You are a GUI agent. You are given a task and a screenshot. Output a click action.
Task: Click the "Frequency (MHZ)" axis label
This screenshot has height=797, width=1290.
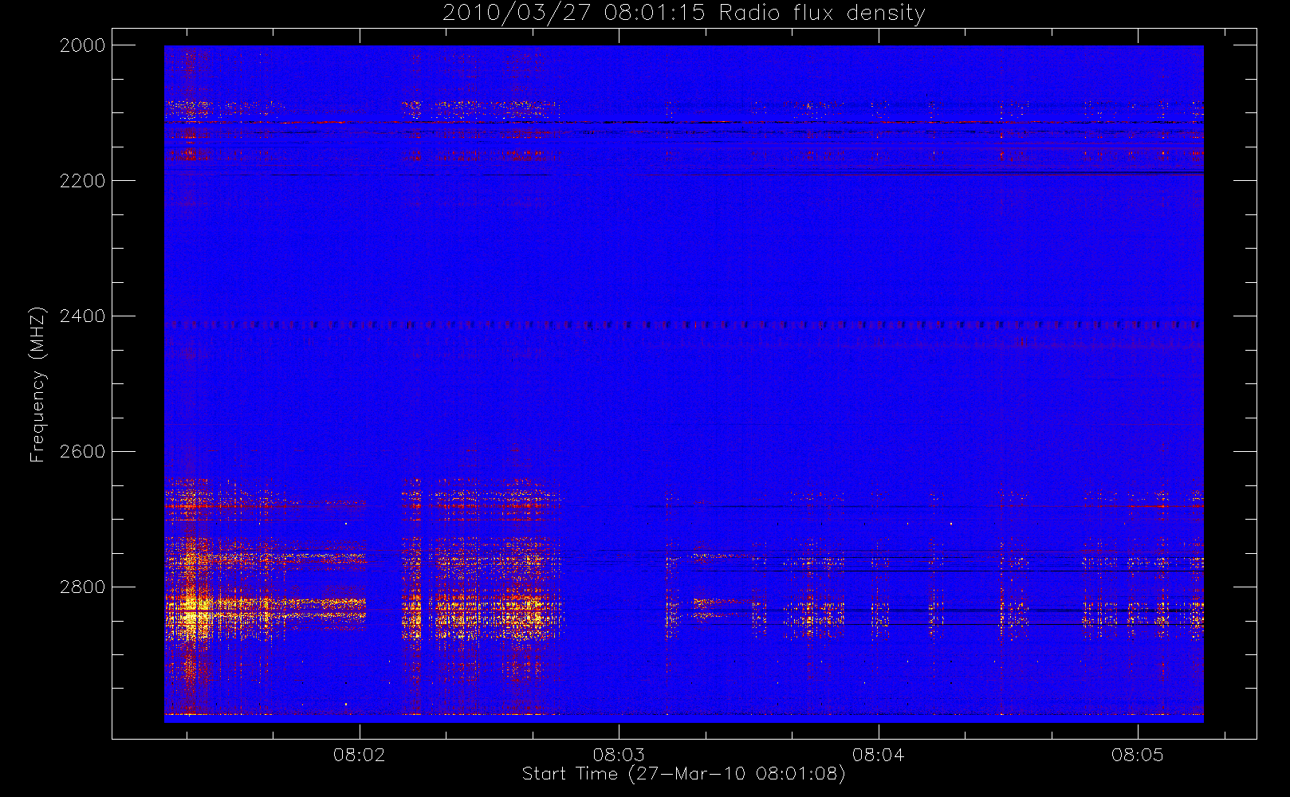click(x=37, y=384)
